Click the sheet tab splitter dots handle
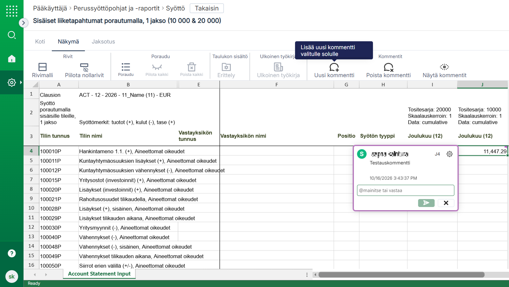 [x=307, y=275]
